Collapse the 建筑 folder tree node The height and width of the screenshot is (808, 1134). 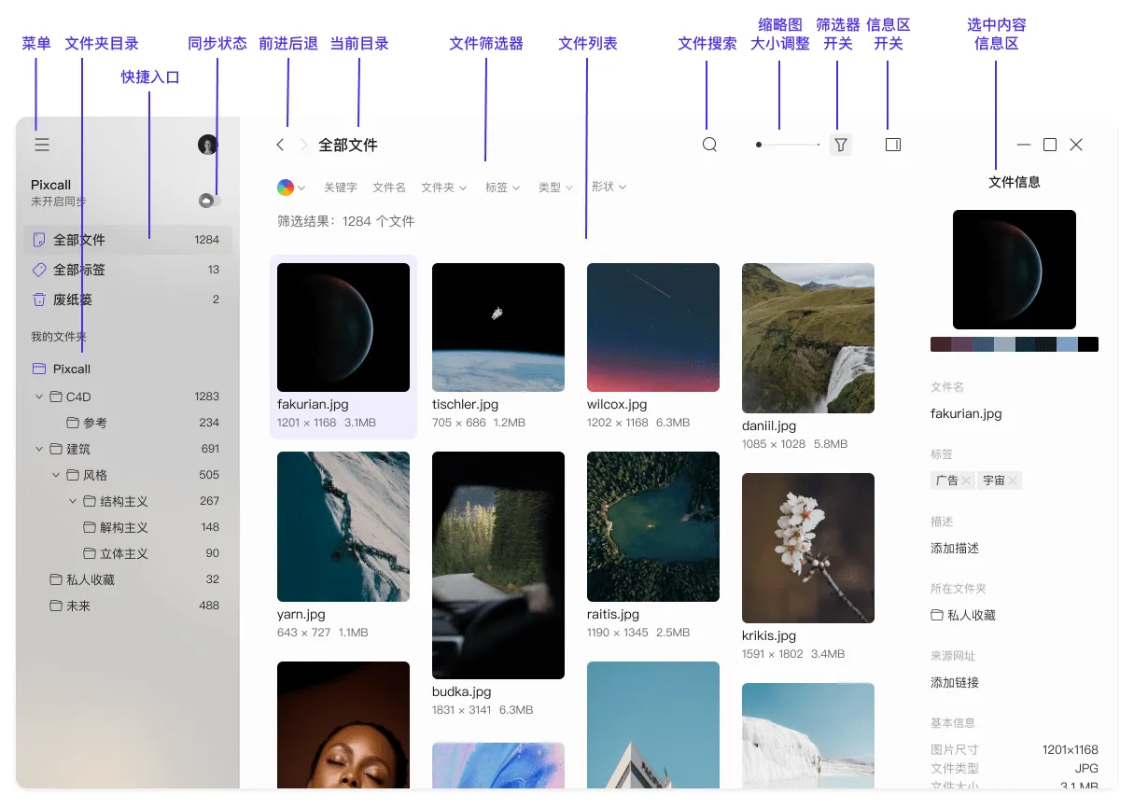tap(39, 449)
